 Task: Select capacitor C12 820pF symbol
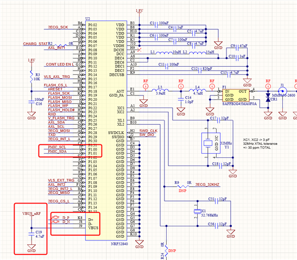[x=200, y=71]
